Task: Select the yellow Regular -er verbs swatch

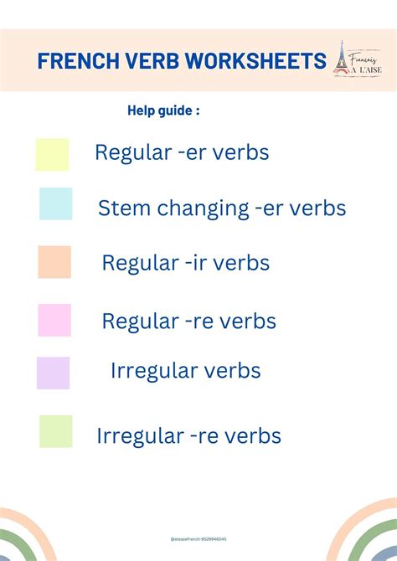Action: point(52,155)
